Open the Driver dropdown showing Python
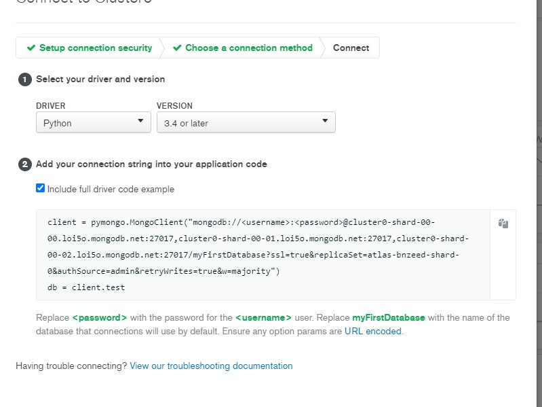This screenshot has width=542, height=407. (x=94, y=122)
